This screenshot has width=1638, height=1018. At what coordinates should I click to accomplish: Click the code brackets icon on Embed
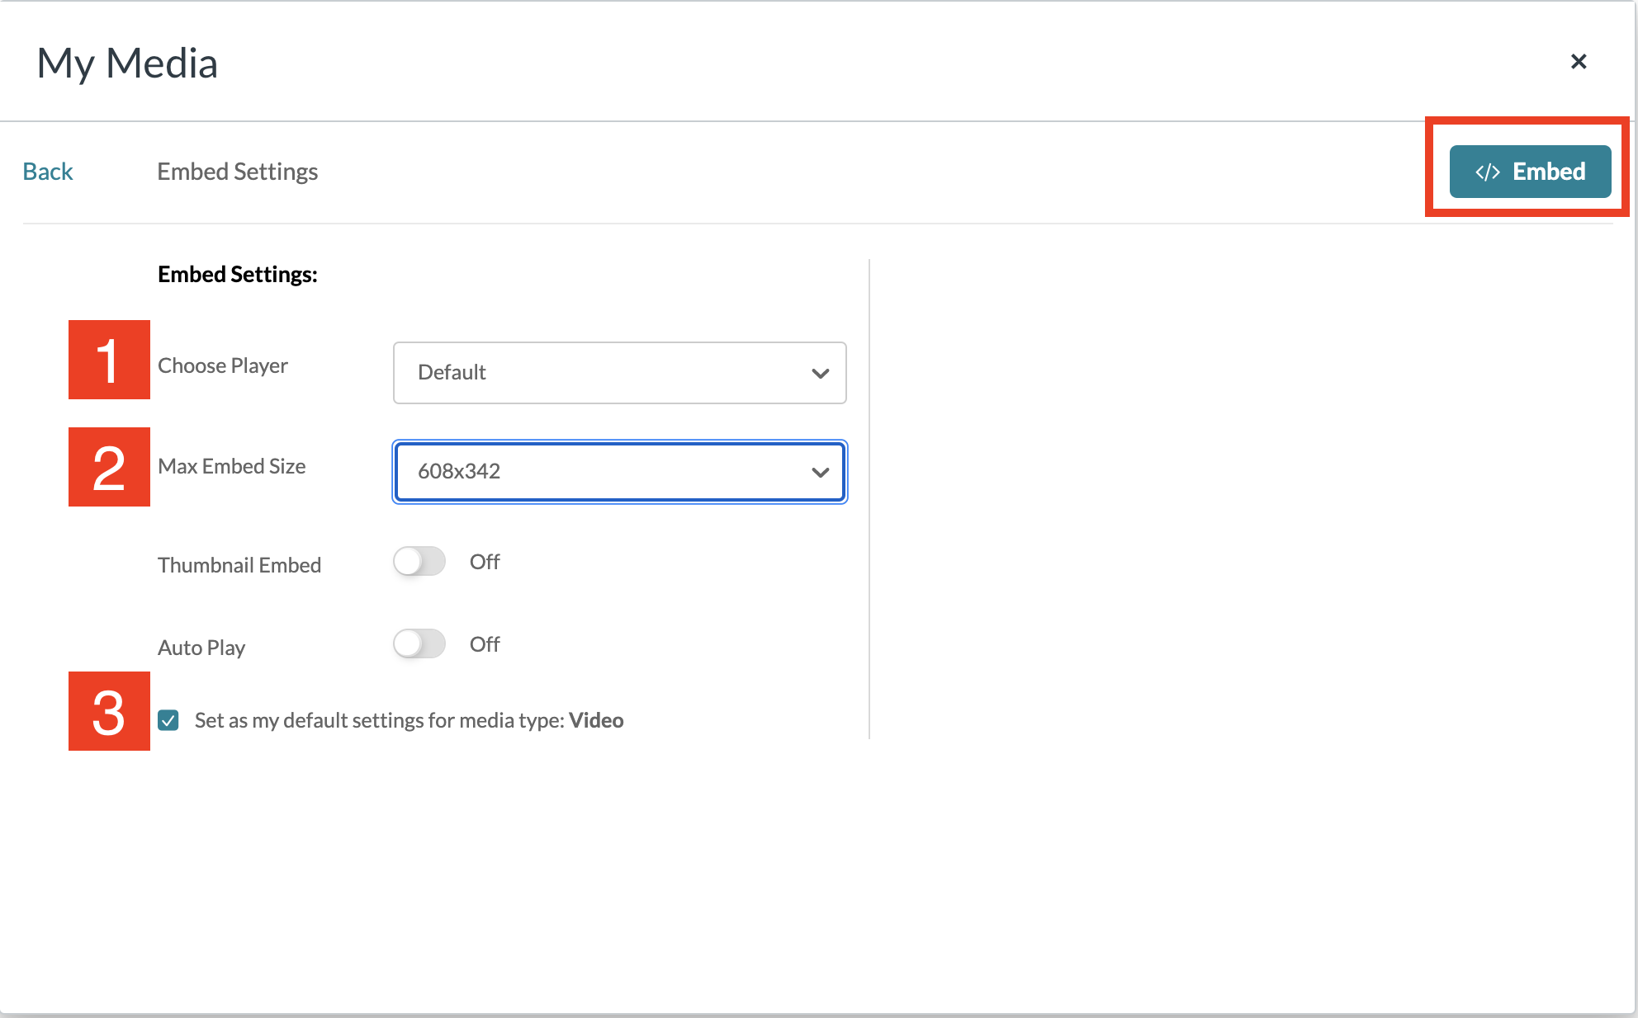[1488, 172]
